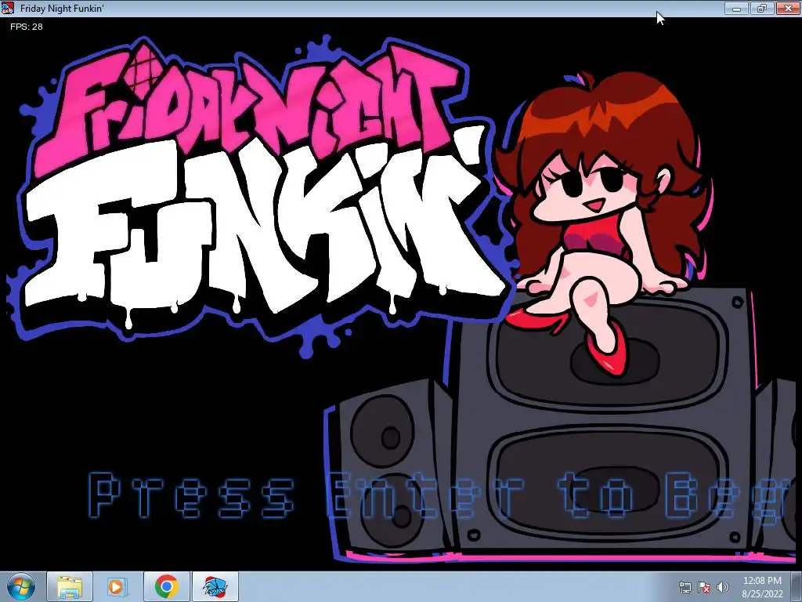This screenshot has width=802, height=602.
Task: Restore down the Friday Night Funkin' window
Action: click(762, 9)
